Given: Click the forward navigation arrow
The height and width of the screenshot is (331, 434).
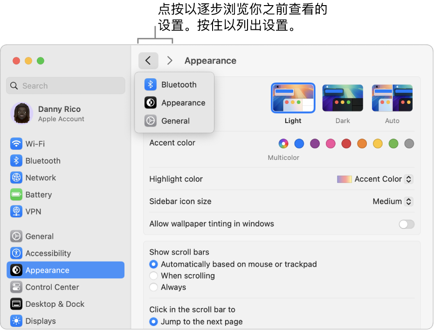Looking at the screenshot, I should [169, 61].
